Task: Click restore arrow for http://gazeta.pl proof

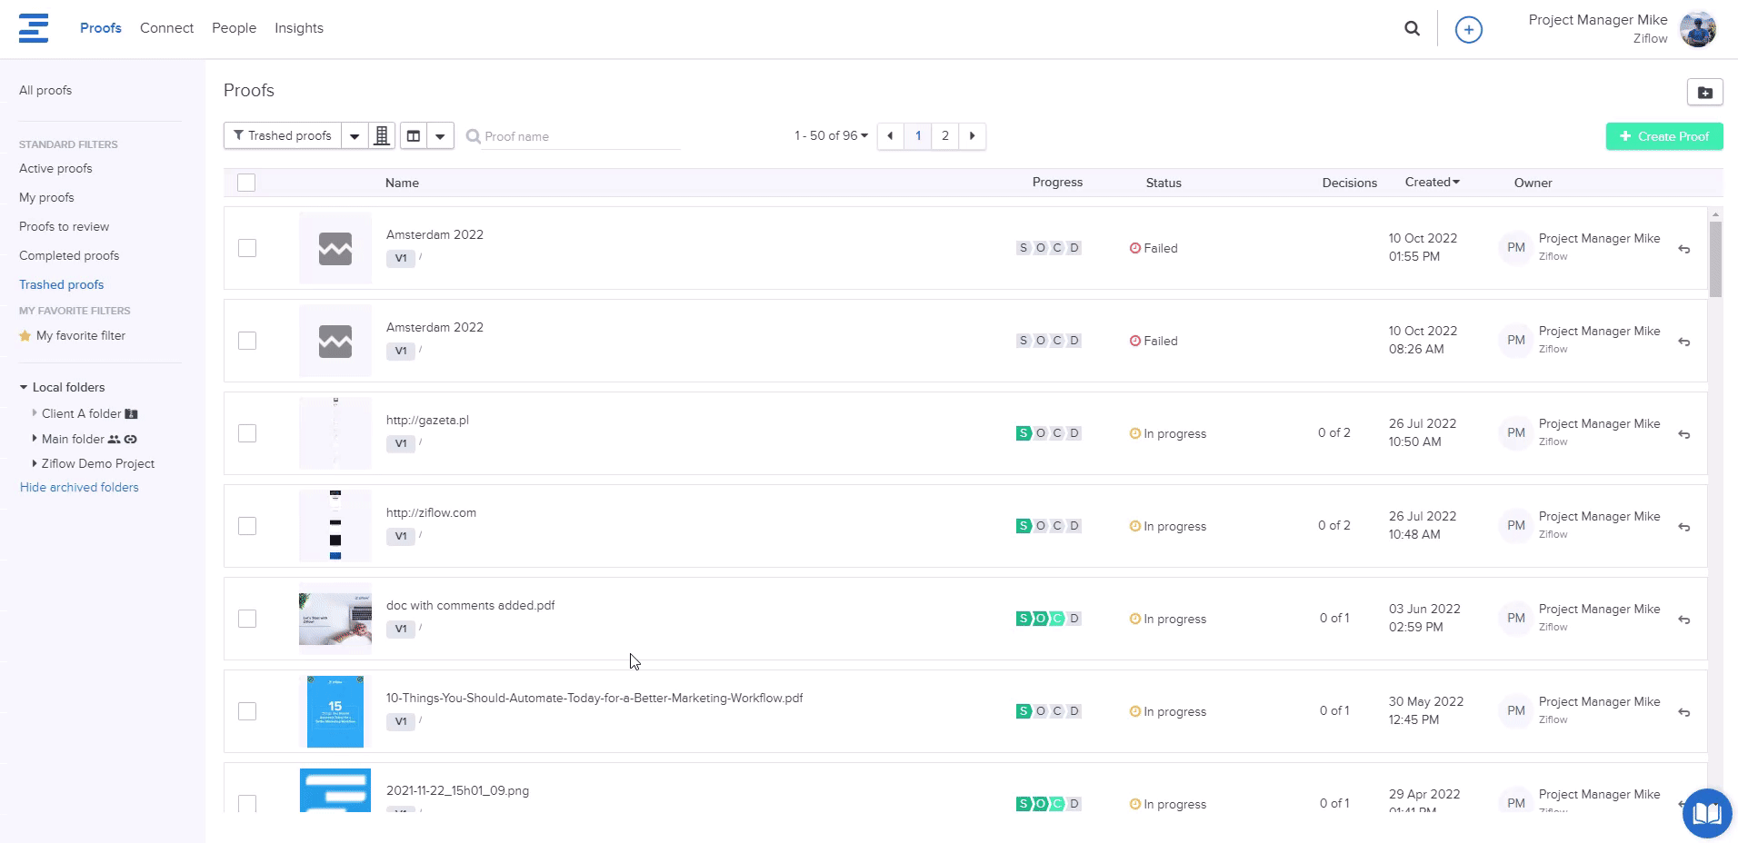Action: 1683,434
